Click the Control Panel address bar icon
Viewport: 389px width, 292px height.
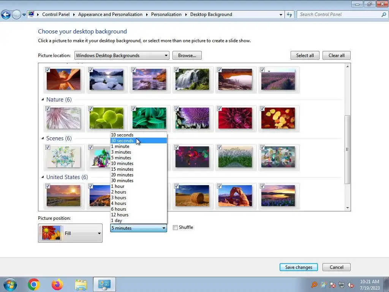(31, 14)
